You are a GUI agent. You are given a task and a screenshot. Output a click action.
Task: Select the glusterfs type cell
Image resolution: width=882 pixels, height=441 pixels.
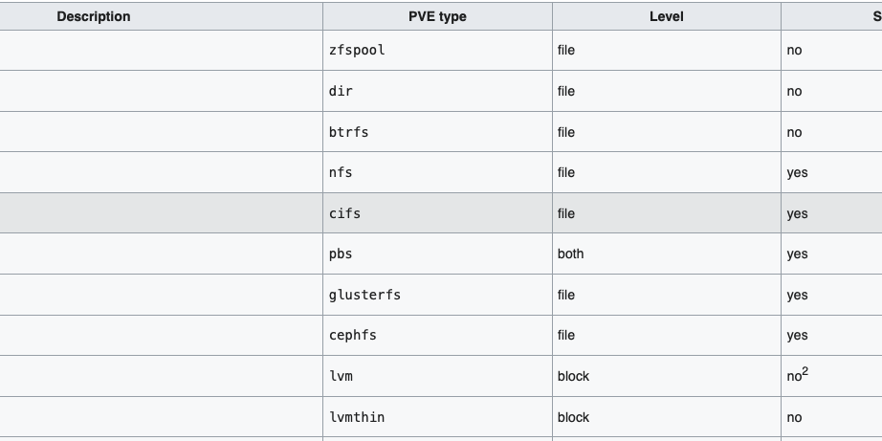point(364,295)
